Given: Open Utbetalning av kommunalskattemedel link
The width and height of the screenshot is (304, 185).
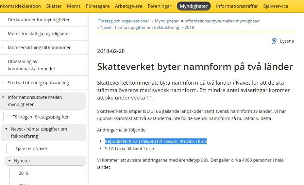Looking at the screenshot, I should pyautogui.click(x=31, y=65).
